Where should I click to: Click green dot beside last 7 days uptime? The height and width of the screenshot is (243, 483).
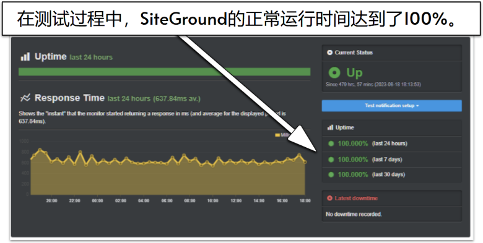click(x=331, y=160)
